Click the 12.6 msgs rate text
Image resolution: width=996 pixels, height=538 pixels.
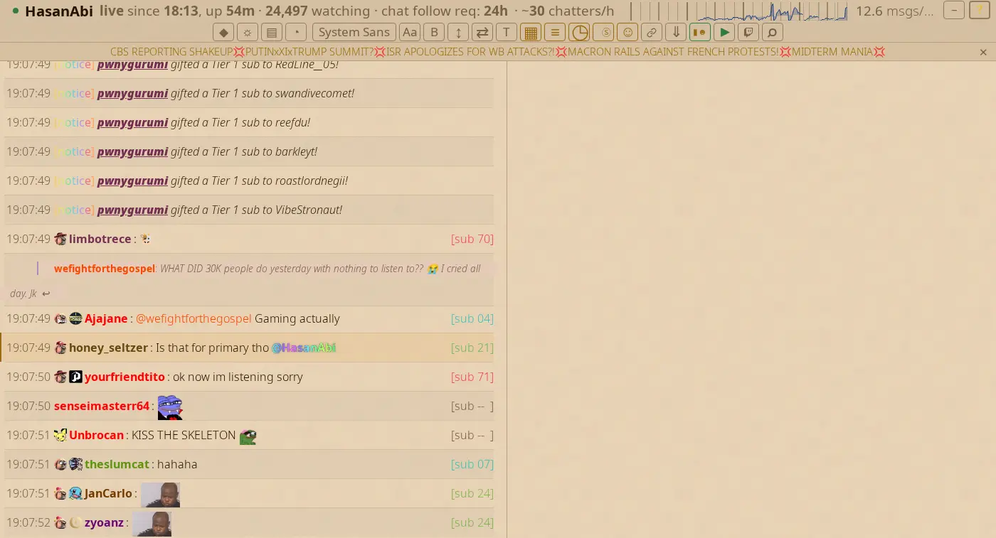tap(895, 11)
